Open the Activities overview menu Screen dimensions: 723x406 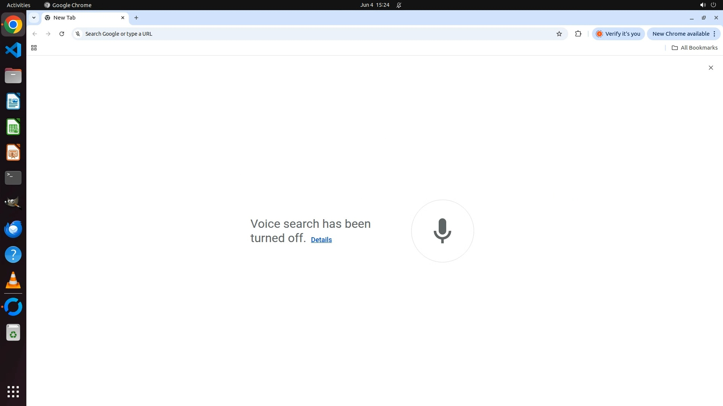(x=18, y=5)
